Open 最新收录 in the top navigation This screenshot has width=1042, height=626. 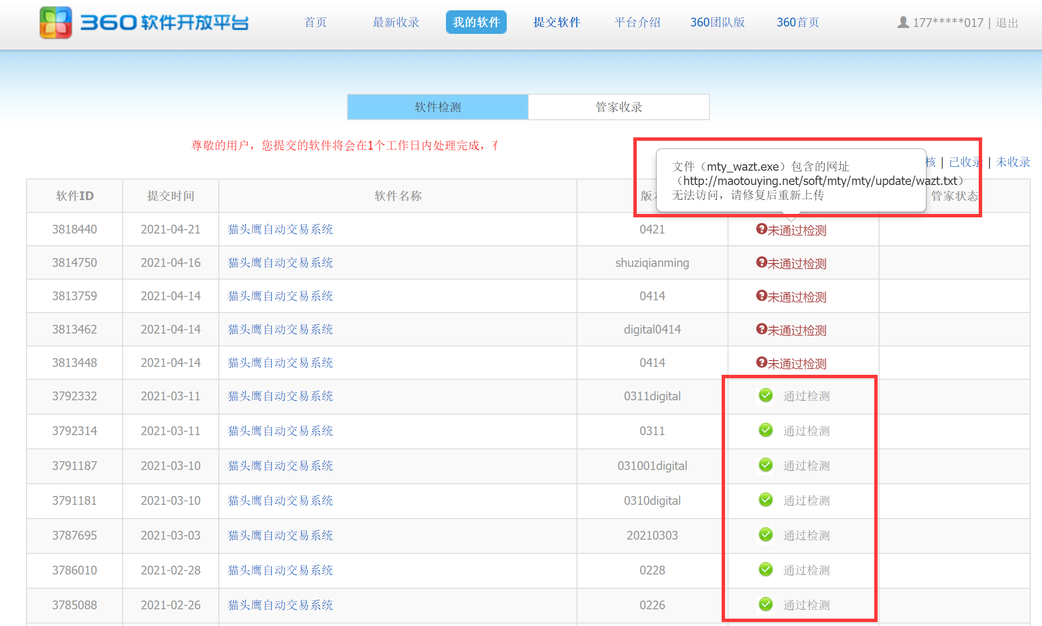396,22
